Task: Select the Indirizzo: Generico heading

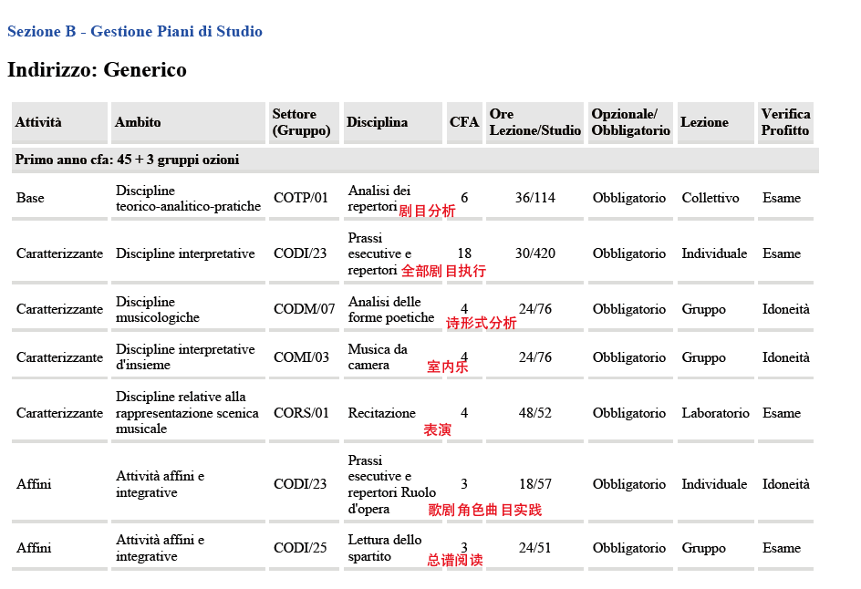Action: click(97, 69)
